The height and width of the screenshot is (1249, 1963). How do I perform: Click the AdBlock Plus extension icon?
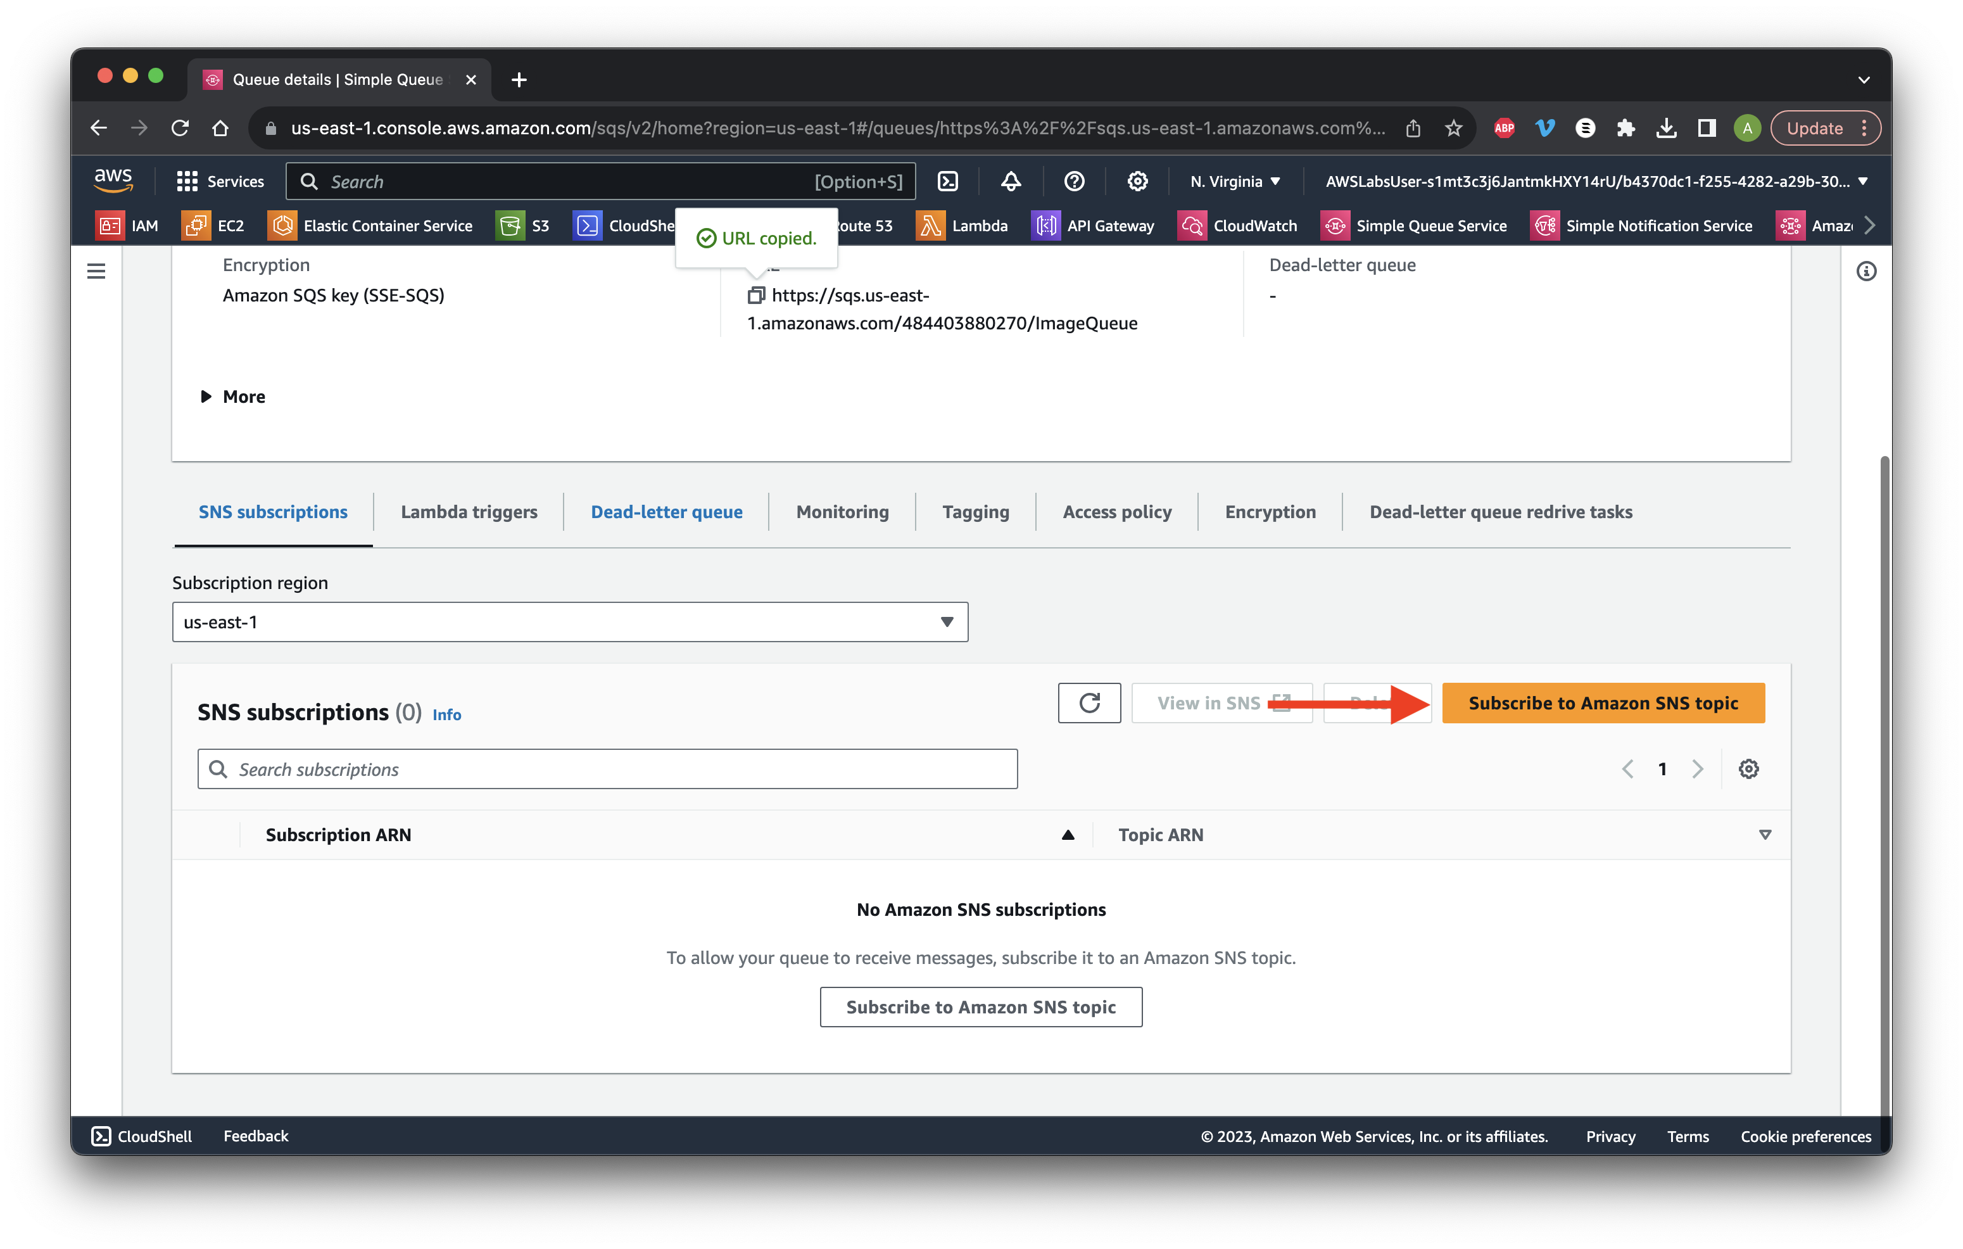(x=1504, y=128)
